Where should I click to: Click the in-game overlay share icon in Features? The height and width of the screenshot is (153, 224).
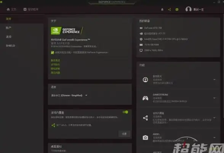(146, 118)
